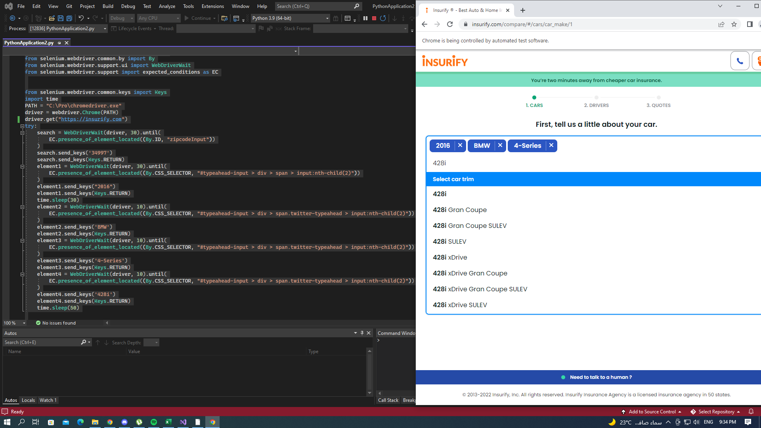Viewport: 761px width, 428px height.
Task: Open the Extensions menu
Action: click(x=212, y=6)
